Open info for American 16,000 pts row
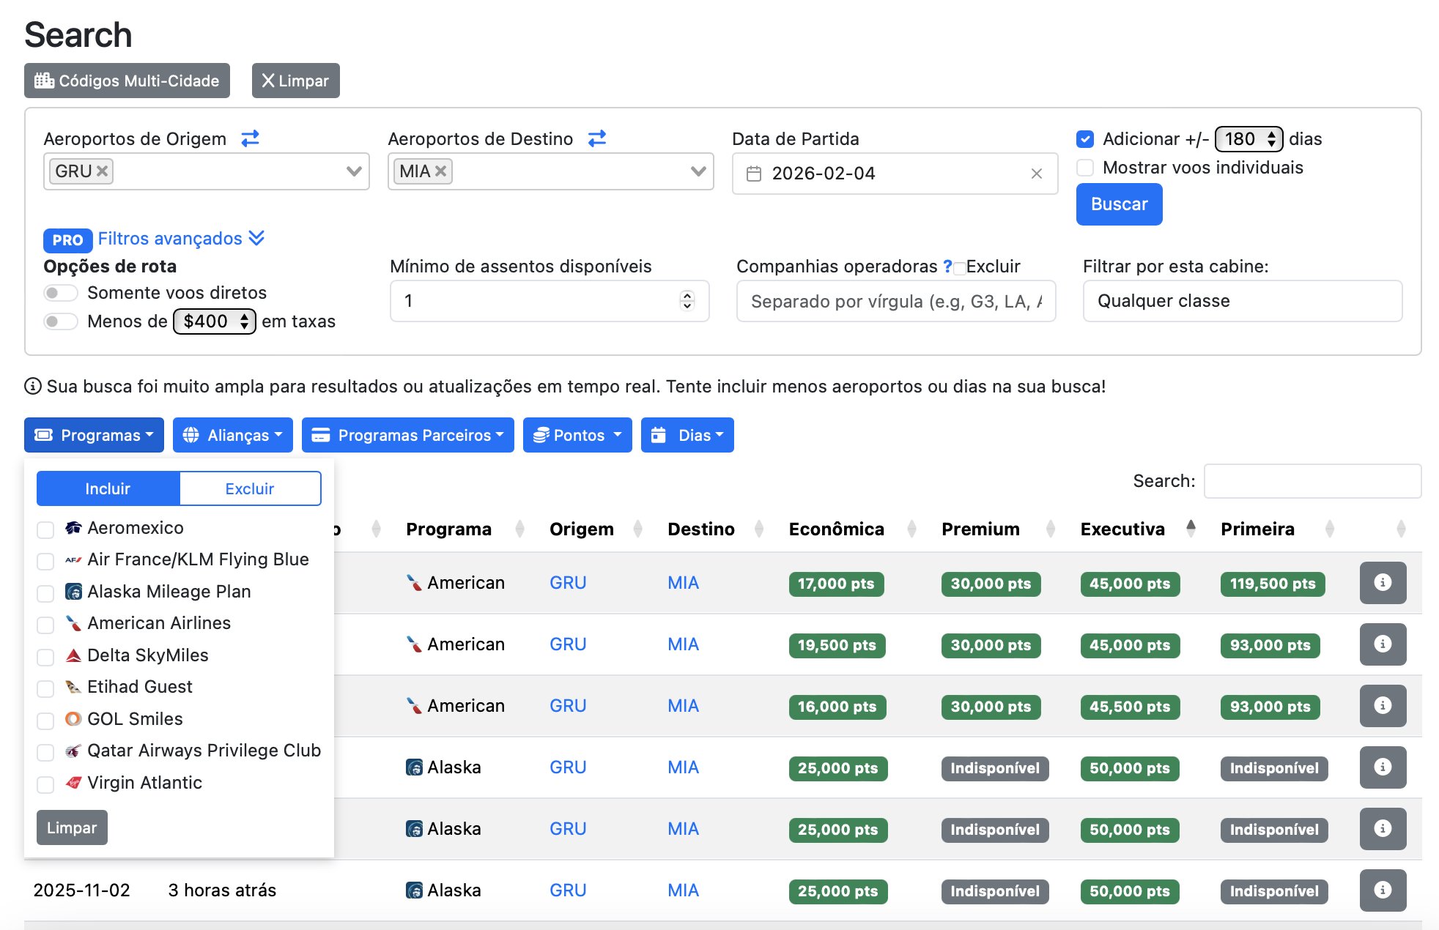Screen dimensions: 1439x930 pyautogui.click(x=1383, y=706)
